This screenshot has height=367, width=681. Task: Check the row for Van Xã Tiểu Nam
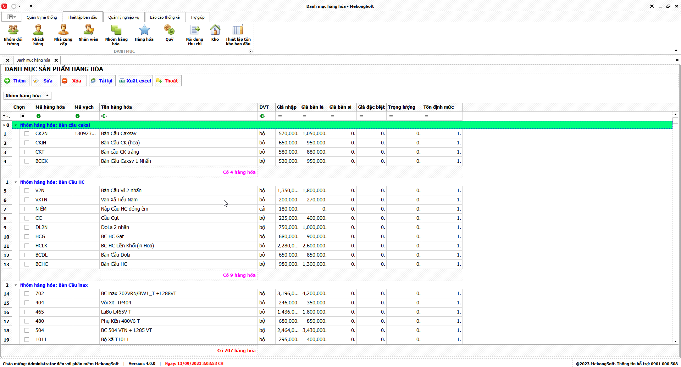[27, 200]
